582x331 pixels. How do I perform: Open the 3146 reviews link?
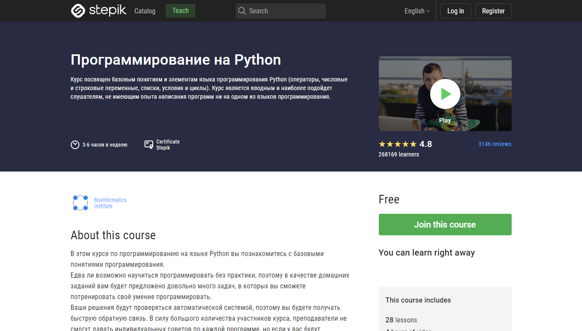494,144
